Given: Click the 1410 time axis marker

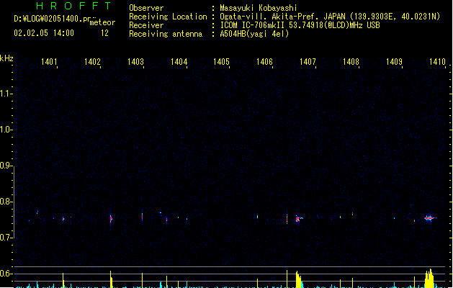Looking at the screenshot, I should pyautogui.click(x=437, y=62).
